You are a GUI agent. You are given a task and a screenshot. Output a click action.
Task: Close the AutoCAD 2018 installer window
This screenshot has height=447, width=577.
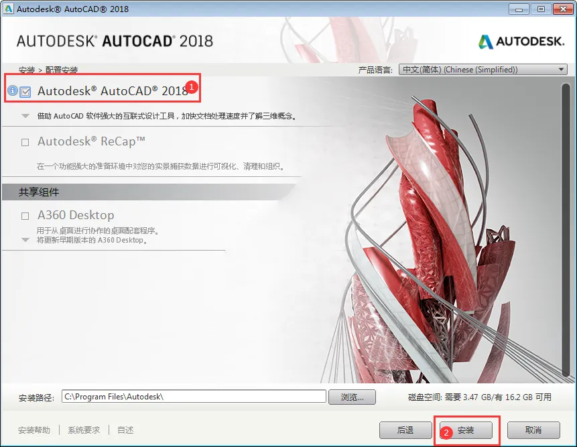[564, 9]
